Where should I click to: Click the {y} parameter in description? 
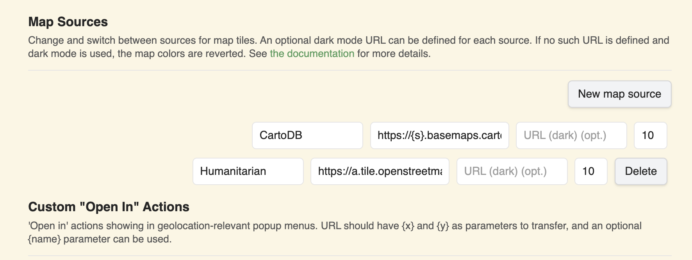pos(443,226)
